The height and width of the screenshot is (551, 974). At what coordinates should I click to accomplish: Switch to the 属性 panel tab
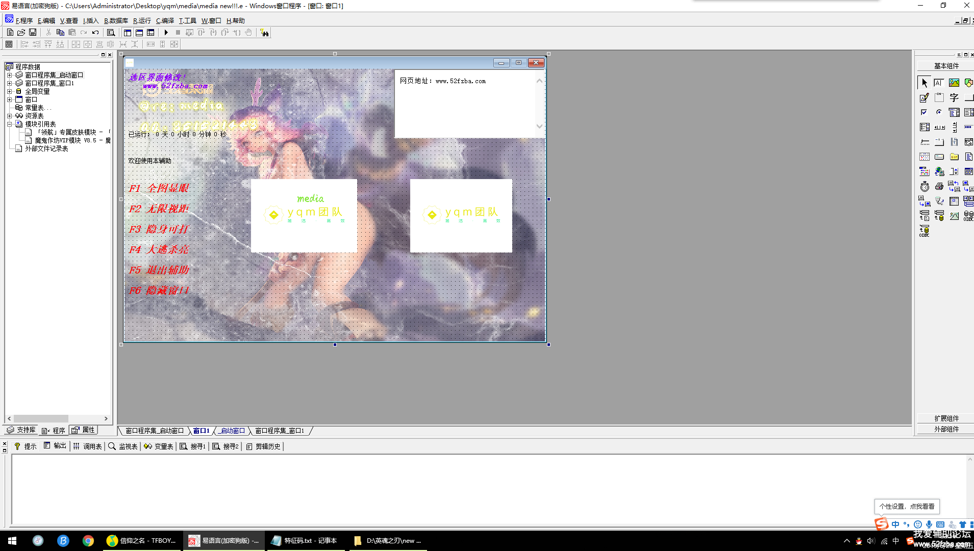(84, 430)
